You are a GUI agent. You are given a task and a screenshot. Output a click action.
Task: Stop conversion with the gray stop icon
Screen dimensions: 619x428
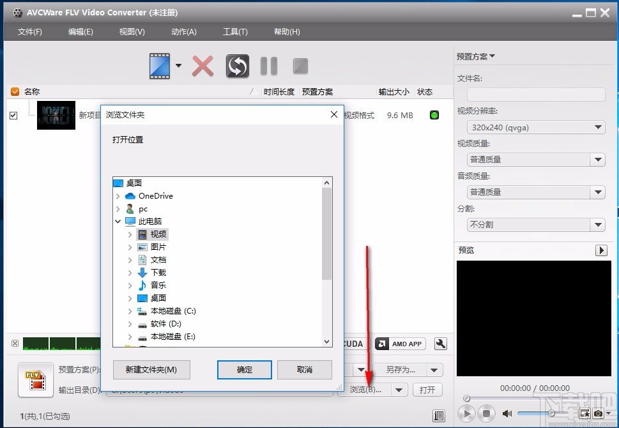pyautogui.click(x=300, y=66)
